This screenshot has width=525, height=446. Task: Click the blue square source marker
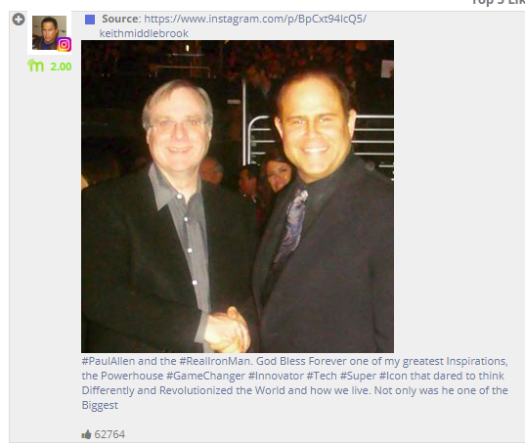(90, 20)
